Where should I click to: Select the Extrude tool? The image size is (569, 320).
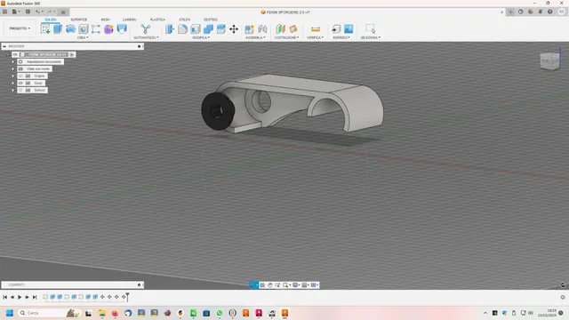coord(58,29)
